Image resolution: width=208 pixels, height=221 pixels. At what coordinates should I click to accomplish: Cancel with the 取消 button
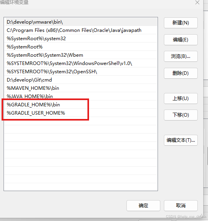[181, 206]
